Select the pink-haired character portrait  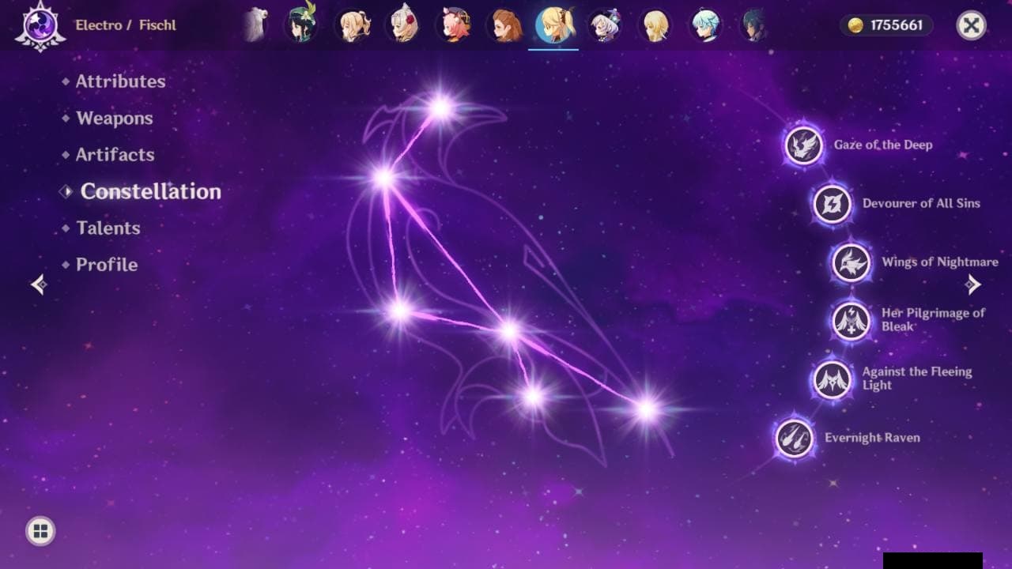[x=455, y=25]
